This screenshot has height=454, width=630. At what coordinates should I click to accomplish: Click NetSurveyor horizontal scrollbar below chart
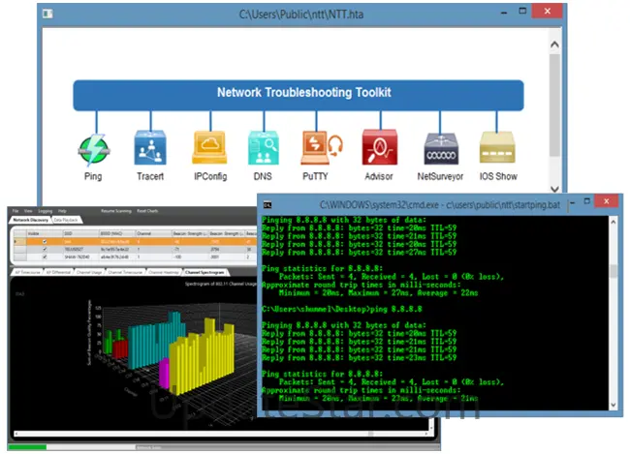221,434
